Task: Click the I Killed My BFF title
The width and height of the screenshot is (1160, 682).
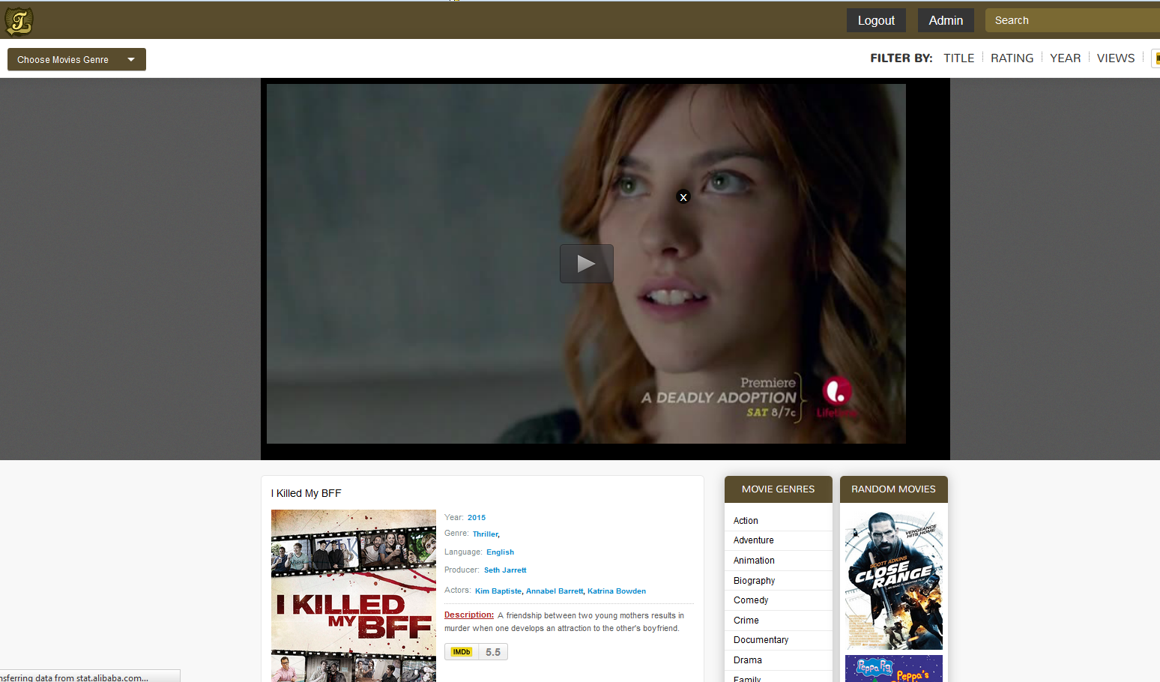Action: point(306,493)
